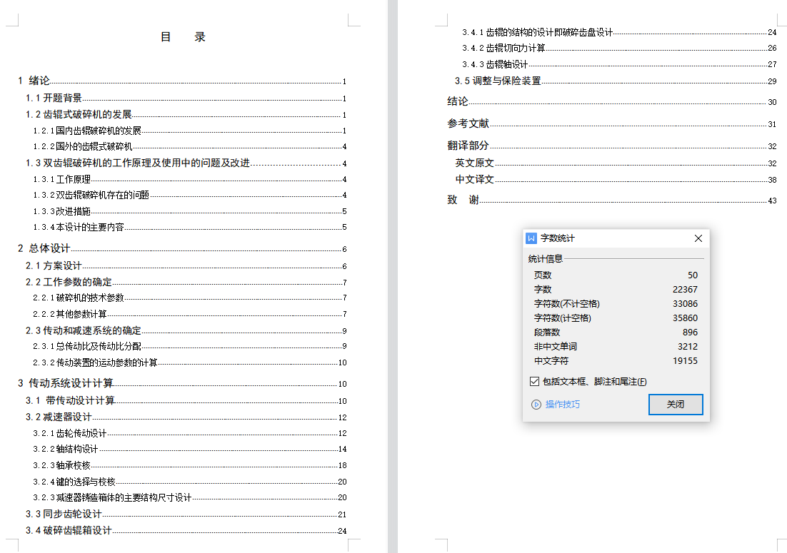Click the 目 录 heading text
Screen dimensions: 787x553
point(183,37)
